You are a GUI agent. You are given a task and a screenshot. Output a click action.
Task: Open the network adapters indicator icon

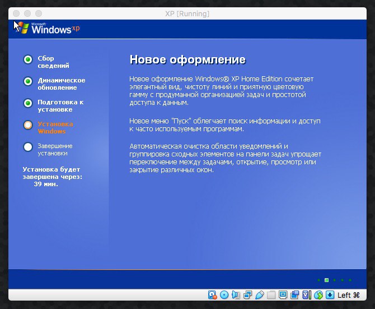(247, 295)
